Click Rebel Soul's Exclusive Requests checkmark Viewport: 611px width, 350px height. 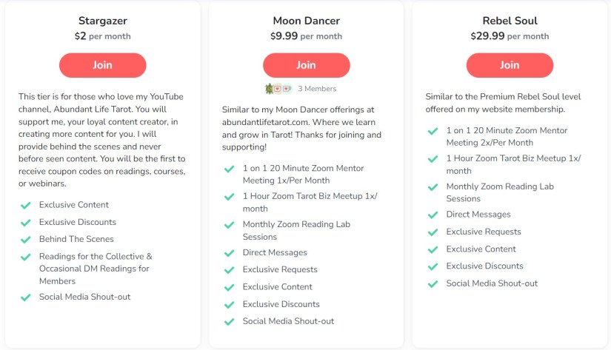tap(433, 232)
